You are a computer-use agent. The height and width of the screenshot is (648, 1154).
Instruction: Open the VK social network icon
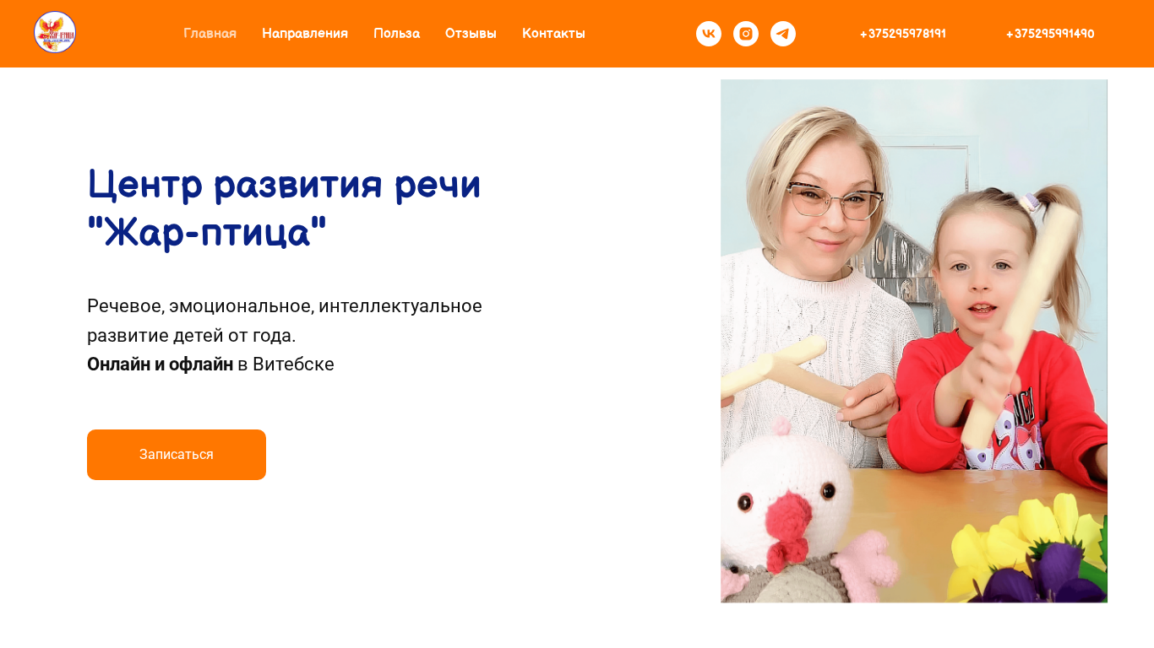[x=708, y=34]
